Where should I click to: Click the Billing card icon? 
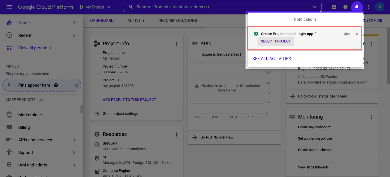9,127
